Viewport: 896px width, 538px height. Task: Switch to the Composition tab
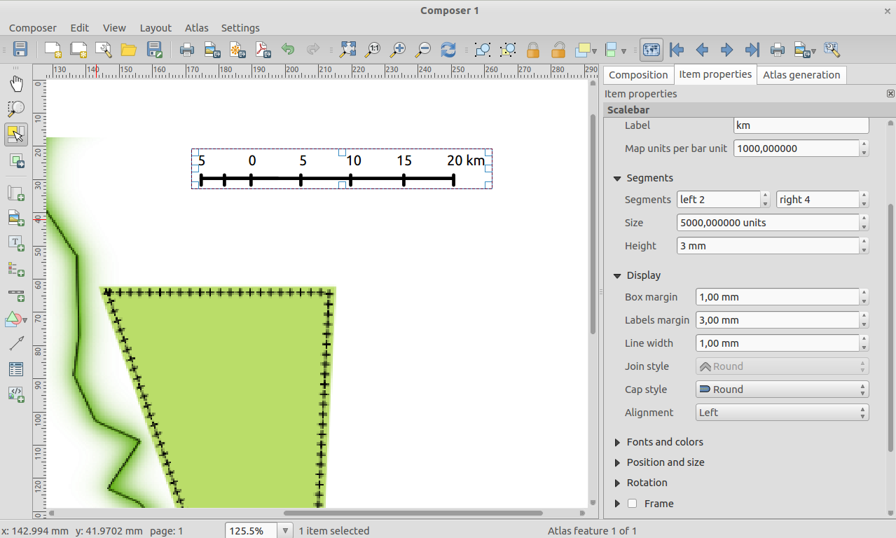coord(638,75)
